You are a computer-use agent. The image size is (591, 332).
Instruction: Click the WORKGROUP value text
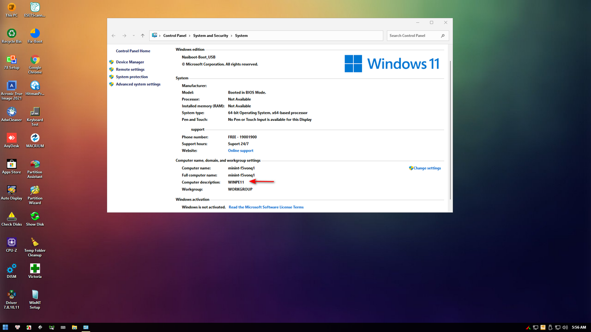click(240, 189)
